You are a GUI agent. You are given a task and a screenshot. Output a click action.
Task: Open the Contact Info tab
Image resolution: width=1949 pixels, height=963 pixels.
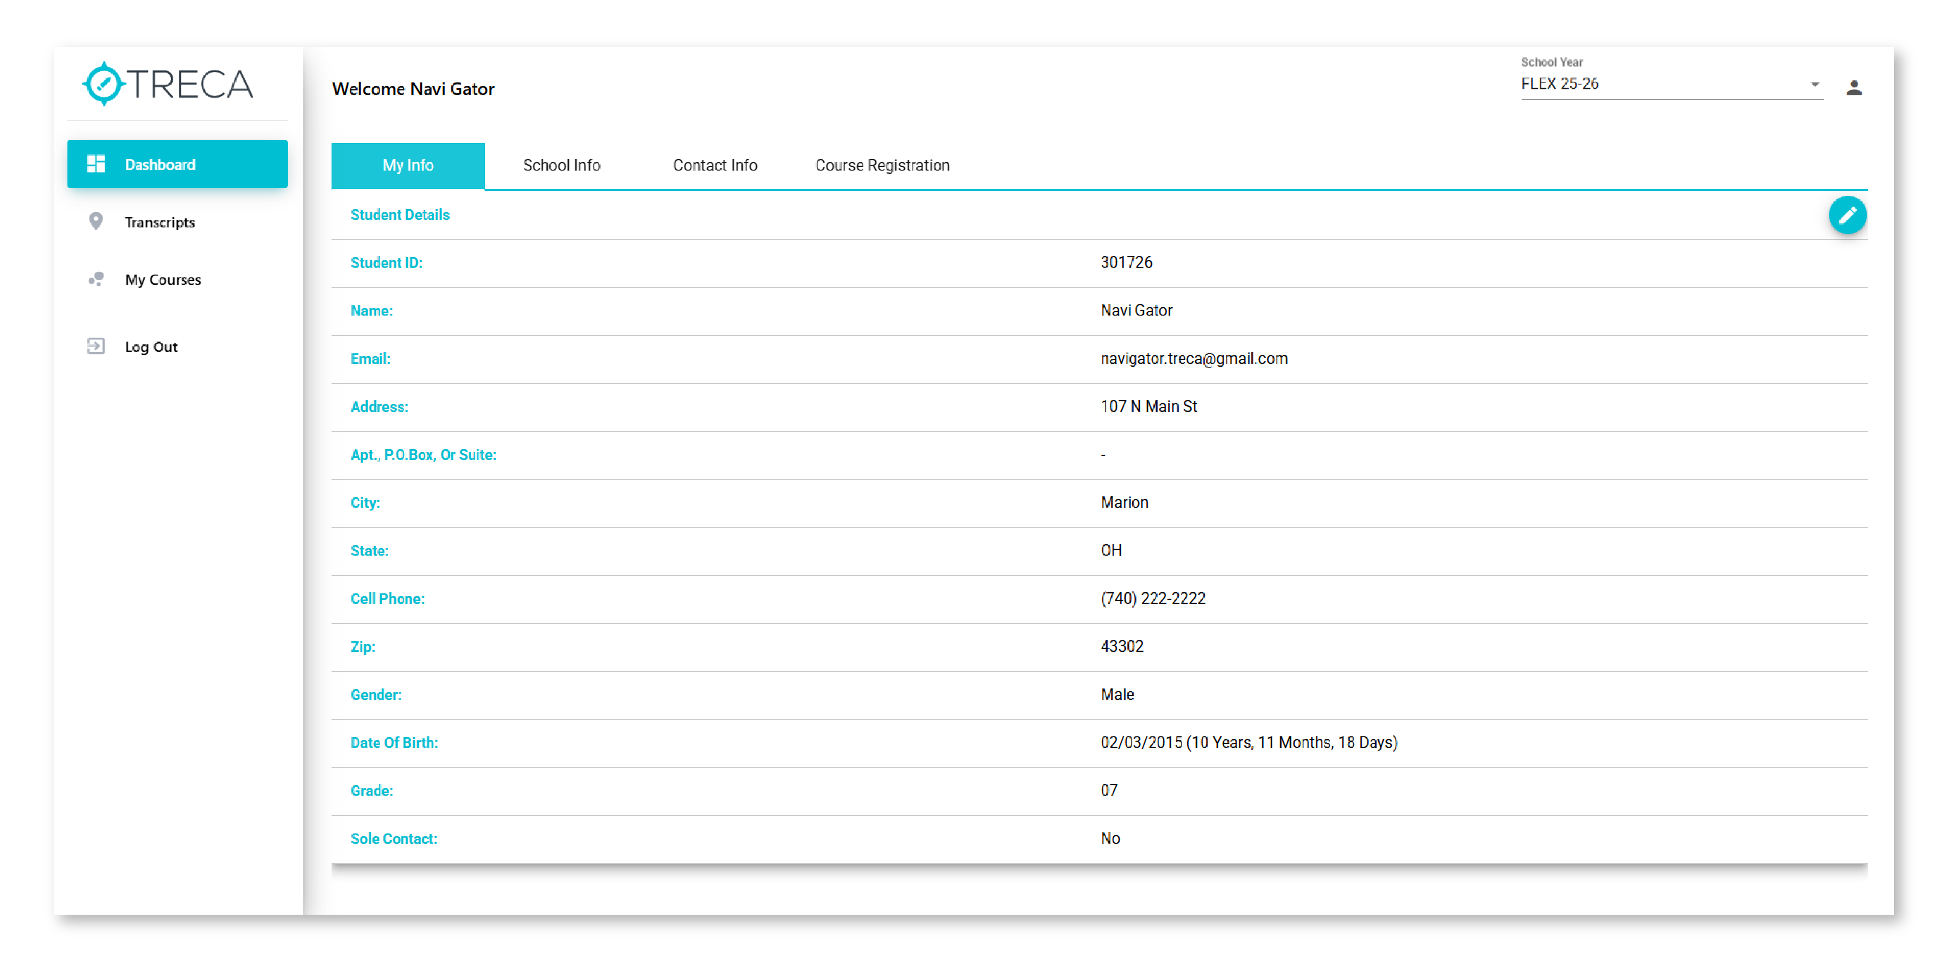pos(714,165)
